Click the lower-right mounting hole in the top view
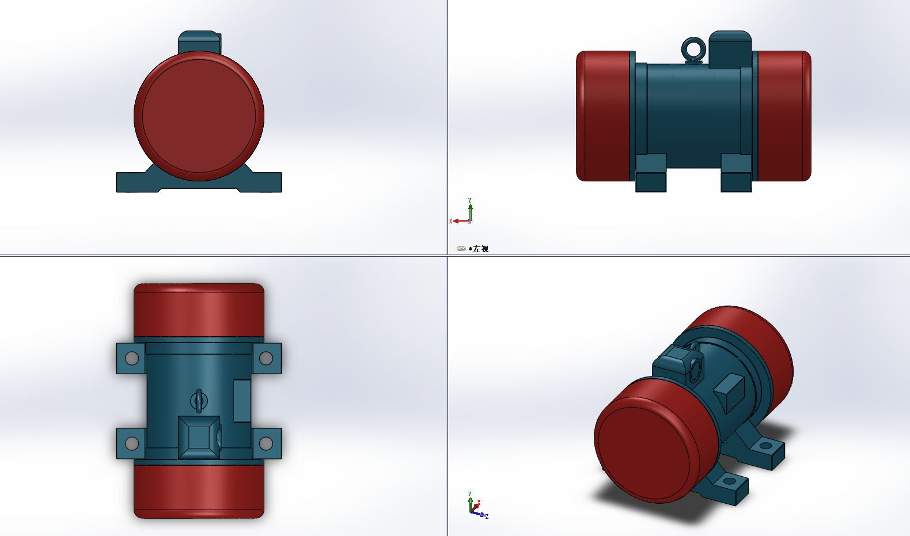This screenshot has width=910, height=536. 266,443
